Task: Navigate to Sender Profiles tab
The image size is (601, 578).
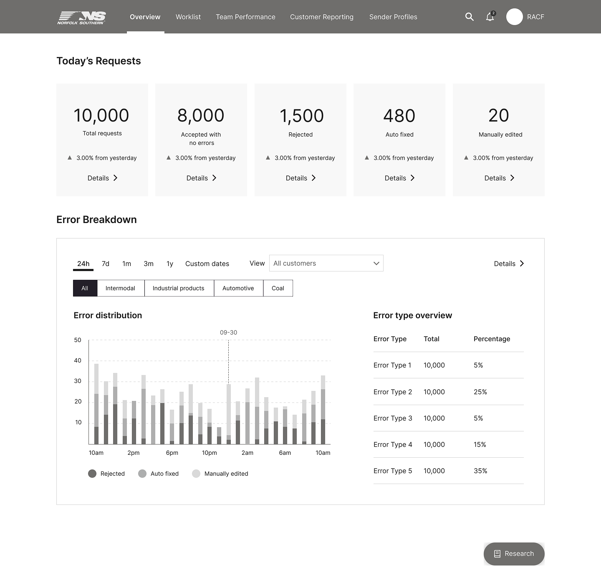Action: [393, 17]
